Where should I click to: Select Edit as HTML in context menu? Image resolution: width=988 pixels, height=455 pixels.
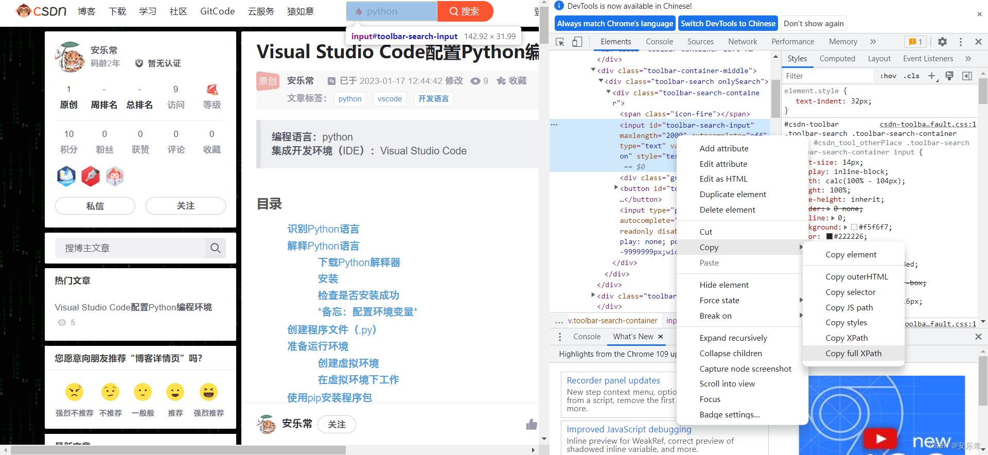pyautogui.click(x=723, y=179)
